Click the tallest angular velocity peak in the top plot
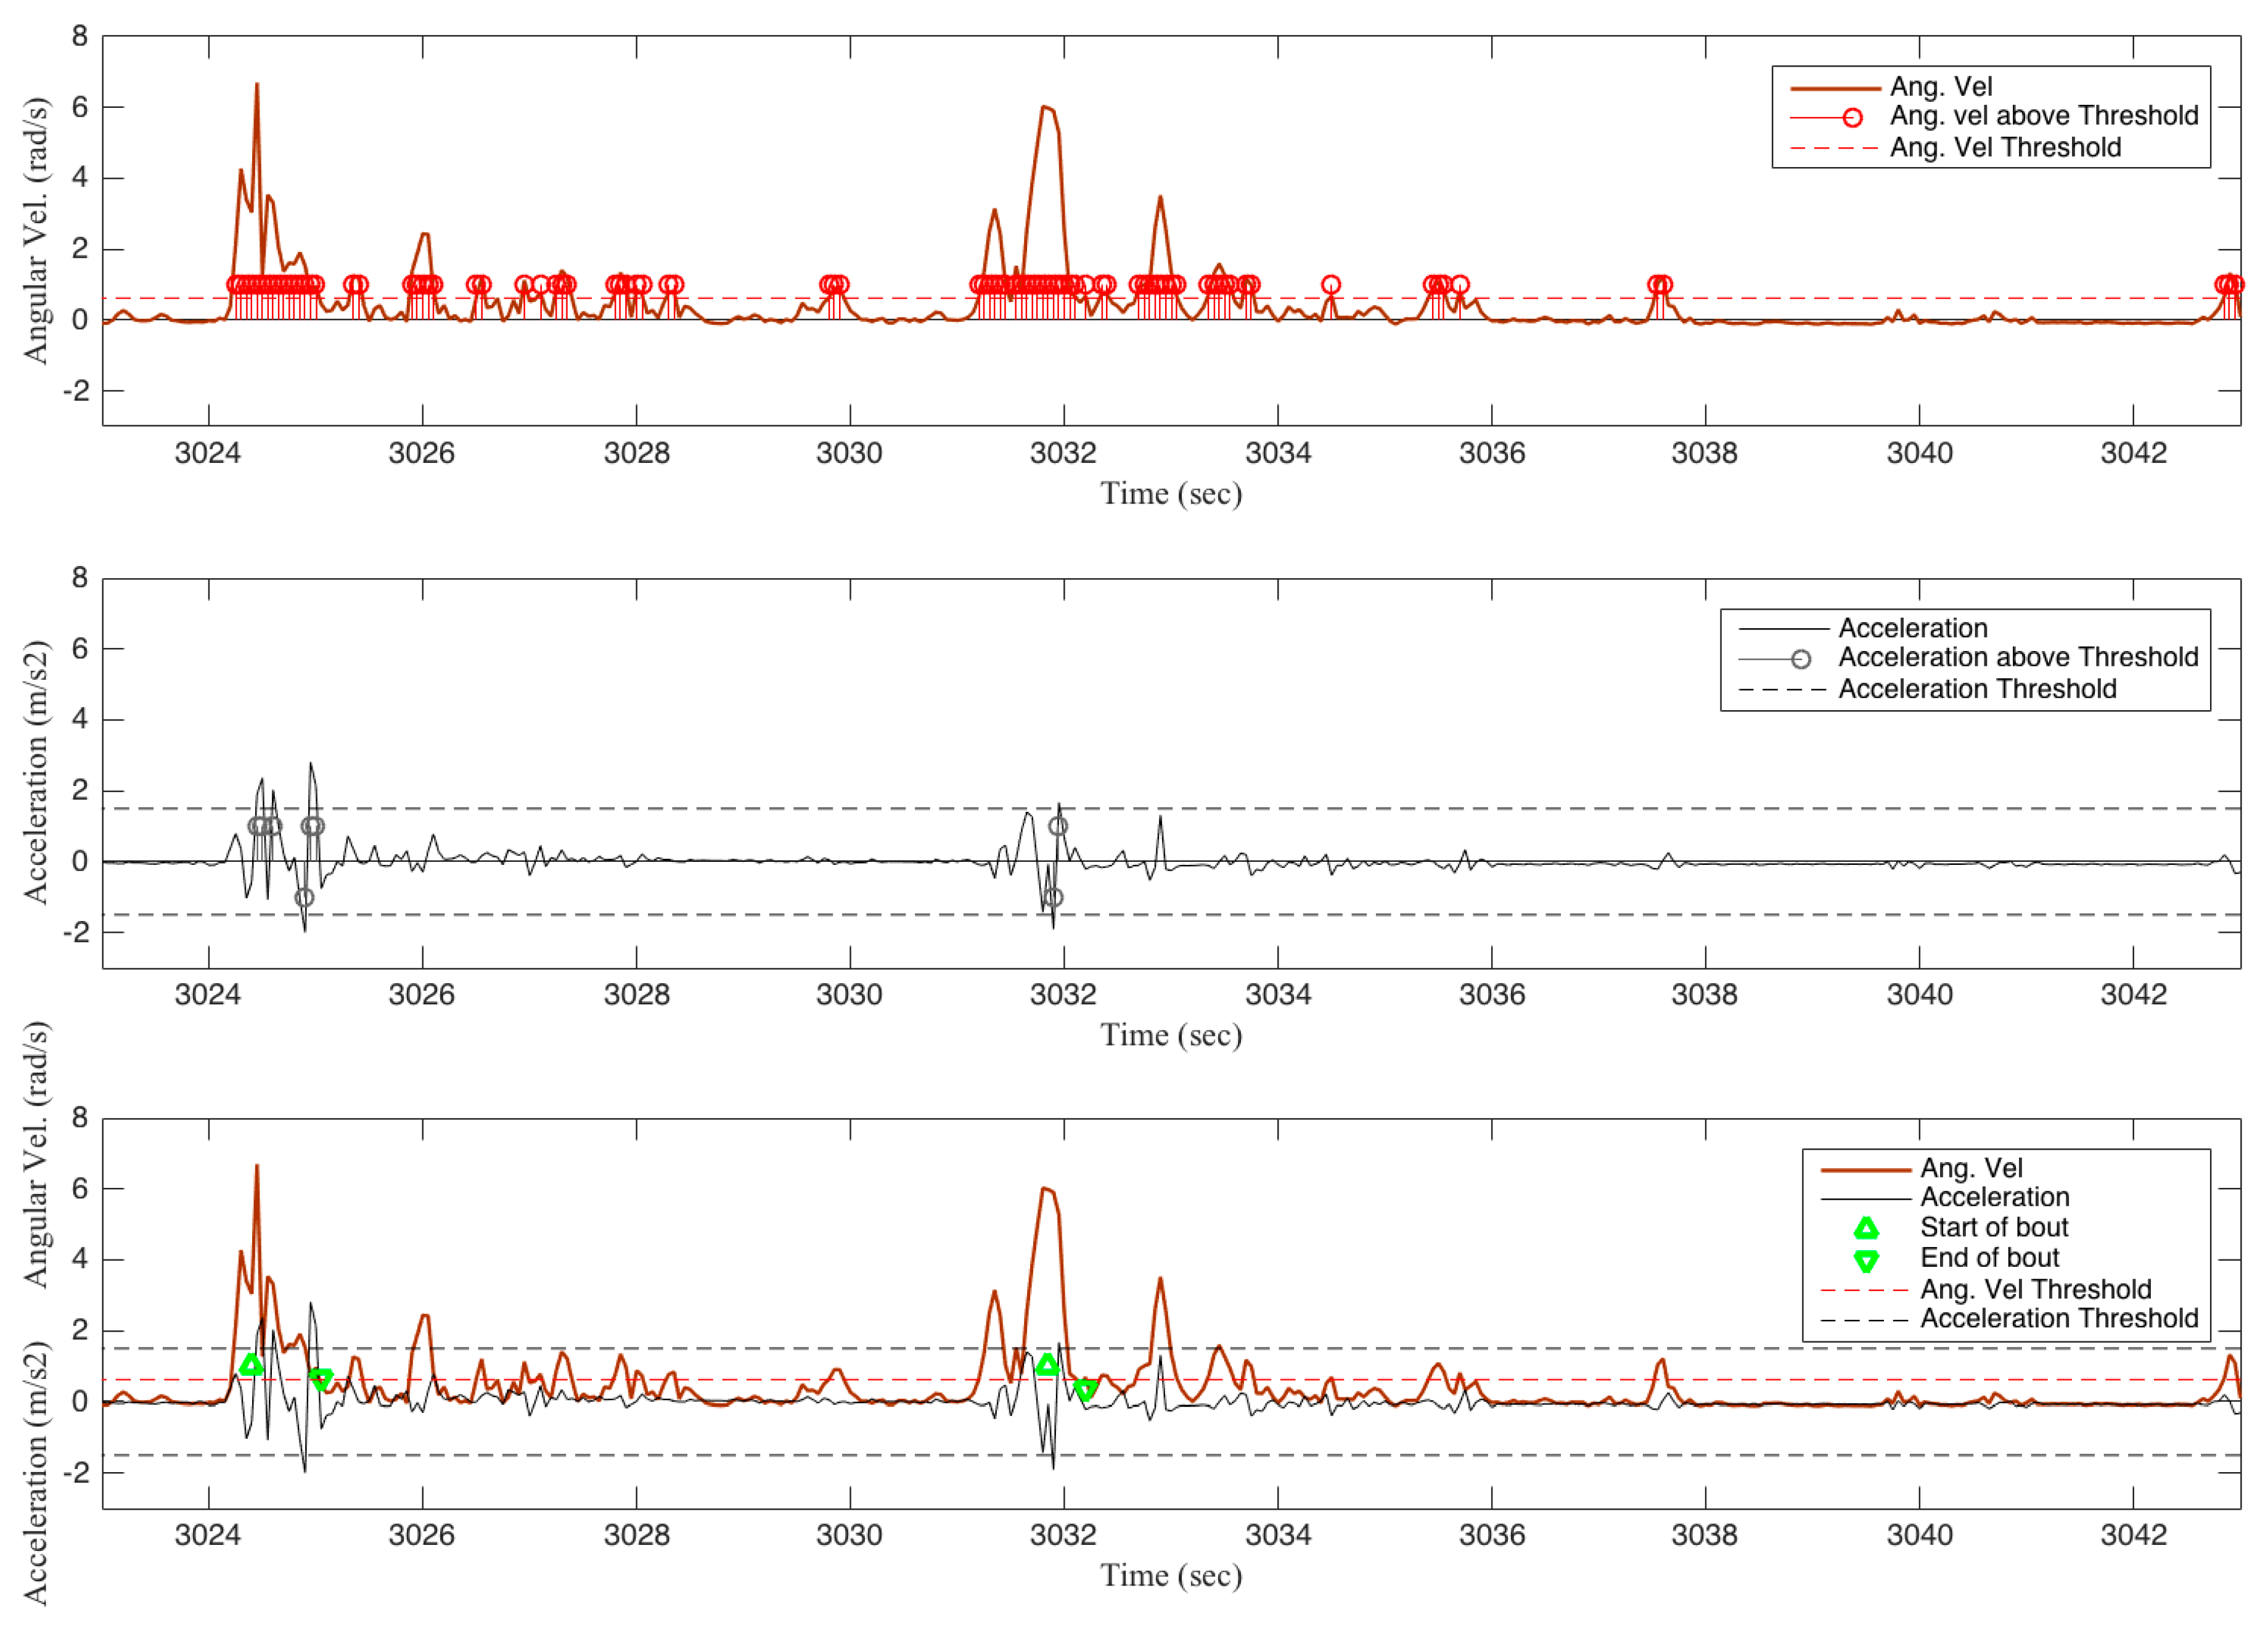The height and width of the screenshot is (1633, 2268). click(257, 86)
